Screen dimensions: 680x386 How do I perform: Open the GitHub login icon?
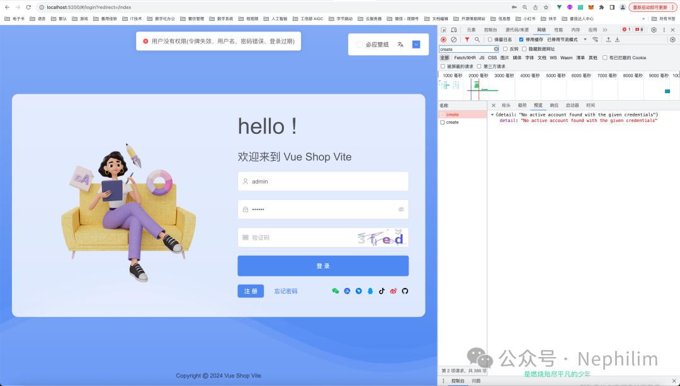[x=405, y=291]
